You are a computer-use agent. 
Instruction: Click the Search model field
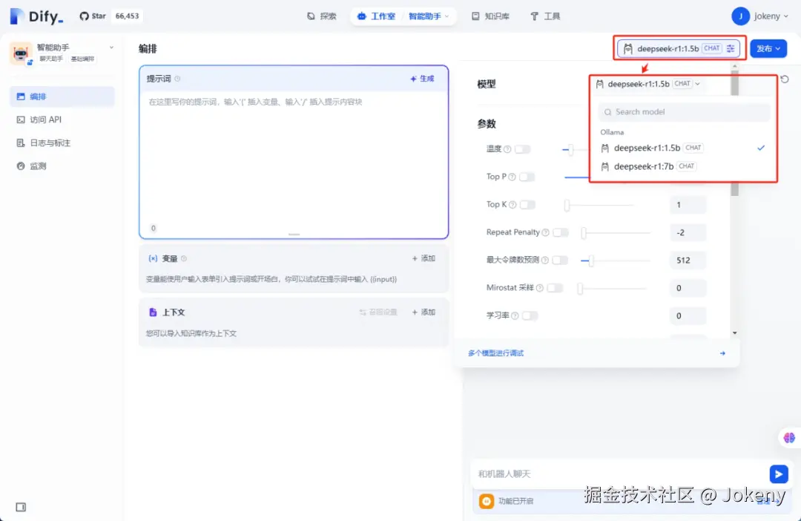[x=684, y=112]
